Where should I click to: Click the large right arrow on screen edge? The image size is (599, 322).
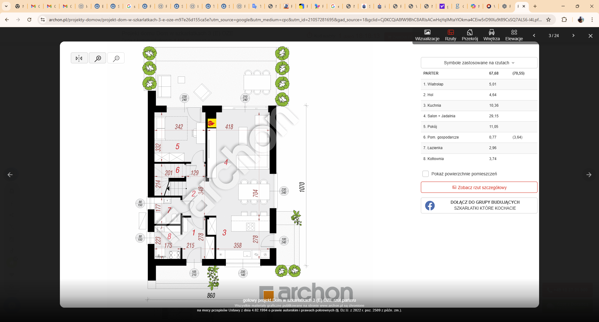(589, 175)
